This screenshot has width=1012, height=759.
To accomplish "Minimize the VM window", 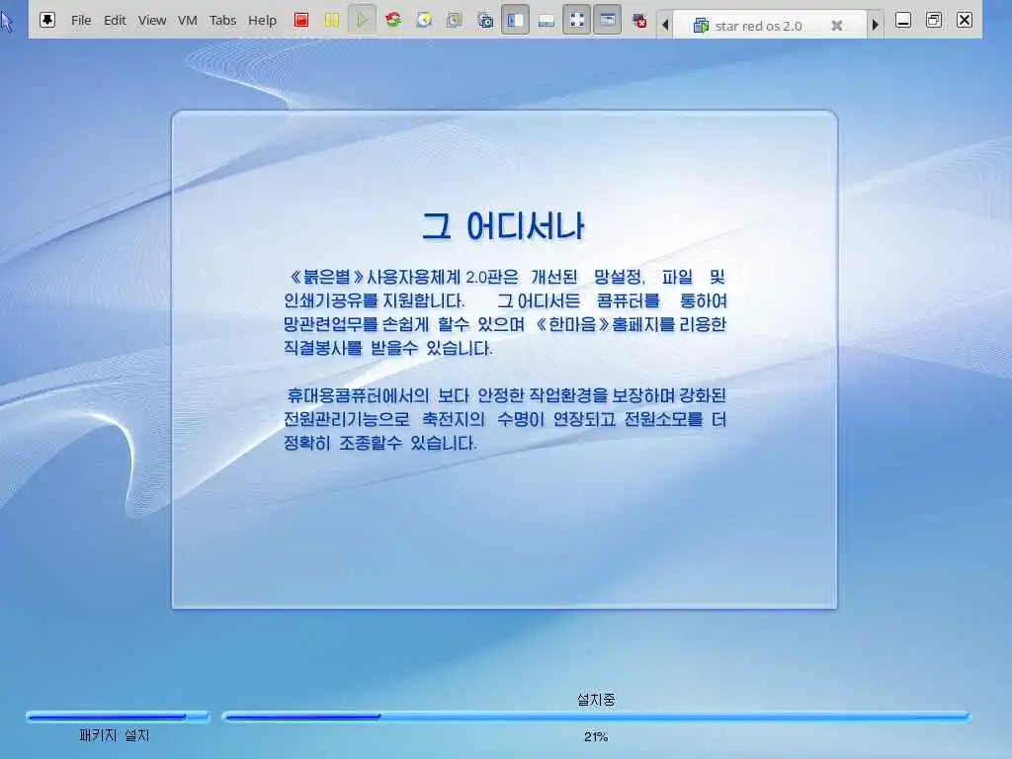I will click(903, 20).
